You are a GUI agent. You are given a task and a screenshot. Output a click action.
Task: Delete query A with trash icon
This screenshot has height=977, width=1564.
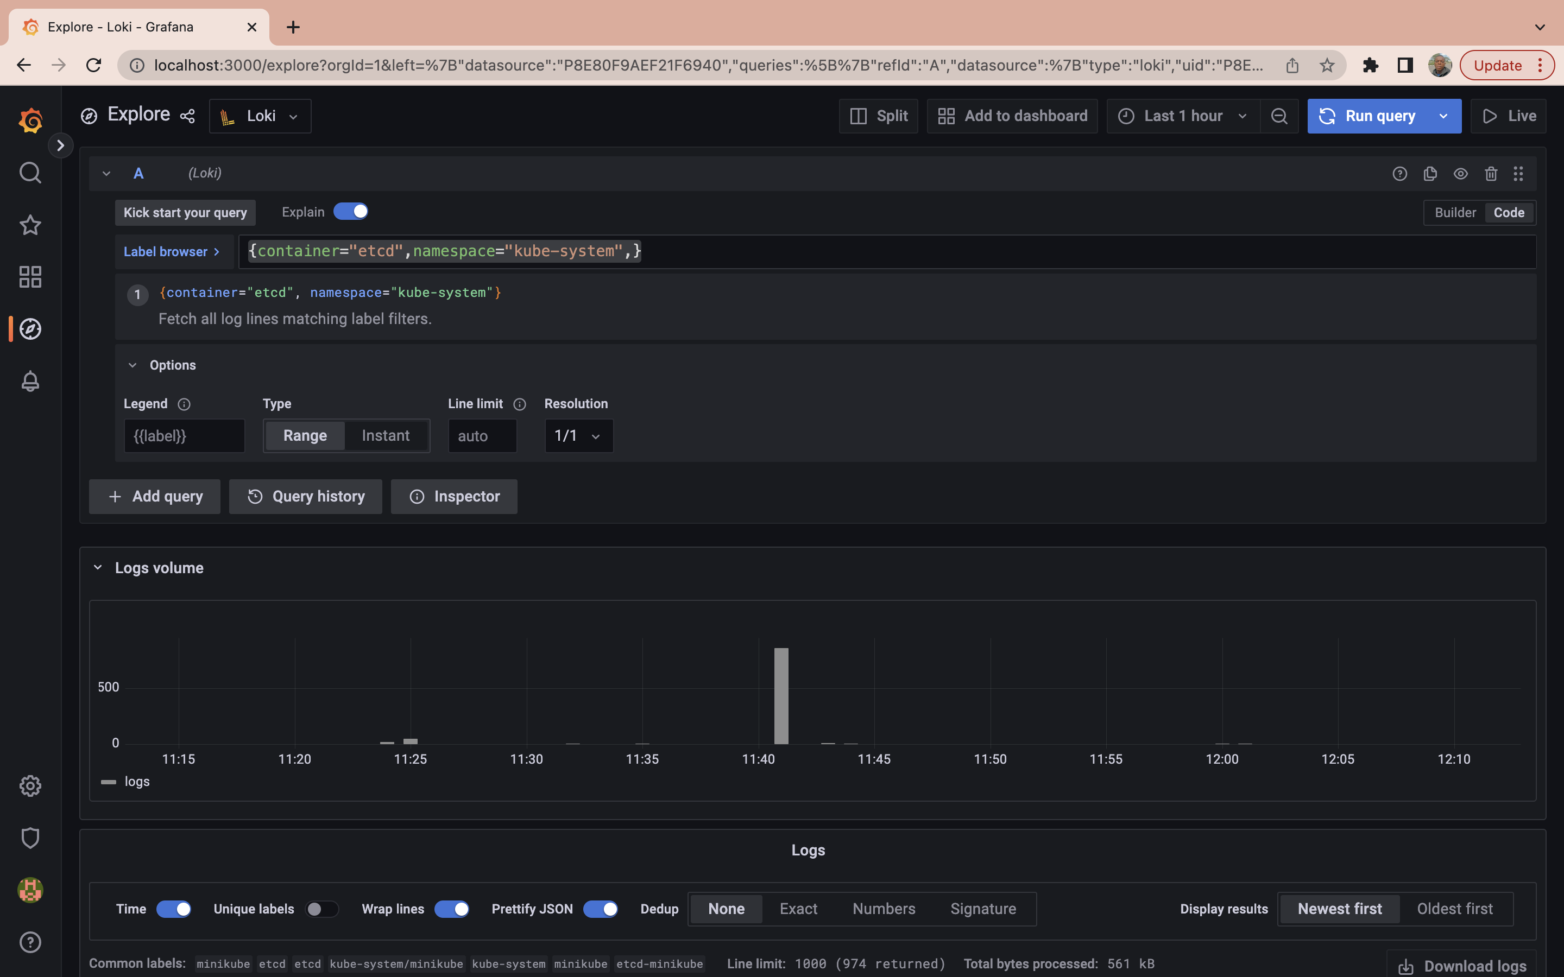[1490, 173]
